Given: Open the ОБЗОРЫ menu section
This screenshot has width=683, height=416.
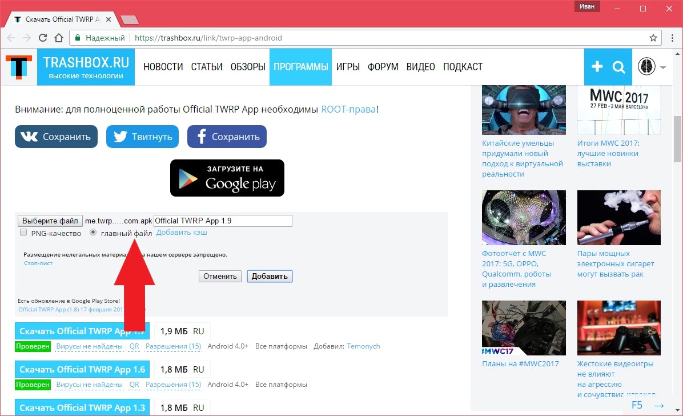Looking at the screenshot, I should point(248,67).
